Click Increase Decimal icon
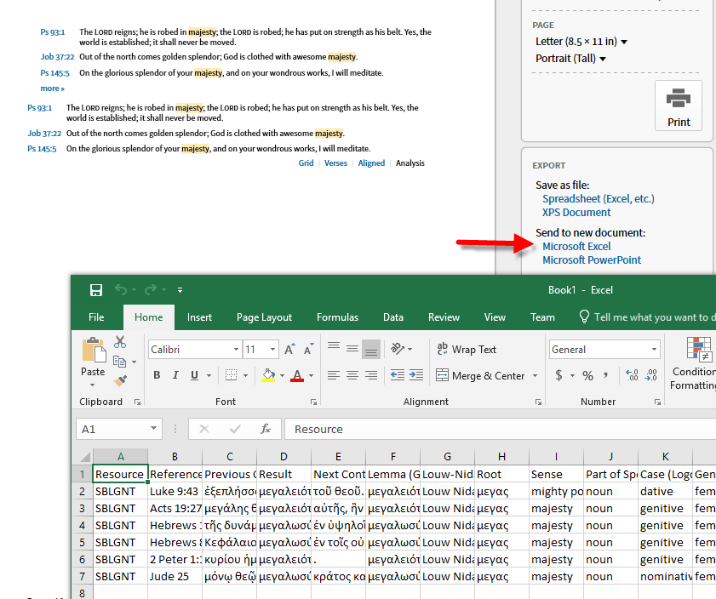This screenshot has width=716, height=599. point(633,375)
